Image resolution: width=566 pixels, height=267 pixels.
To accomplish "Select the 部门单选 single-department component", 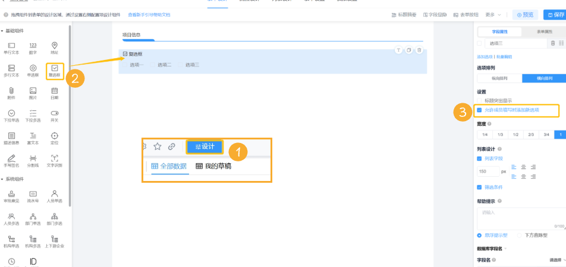I will 33,219.
